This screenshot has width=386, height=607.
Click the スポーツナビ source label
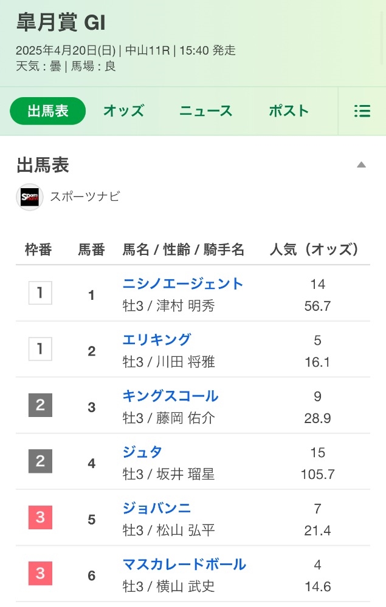[85, 197]
